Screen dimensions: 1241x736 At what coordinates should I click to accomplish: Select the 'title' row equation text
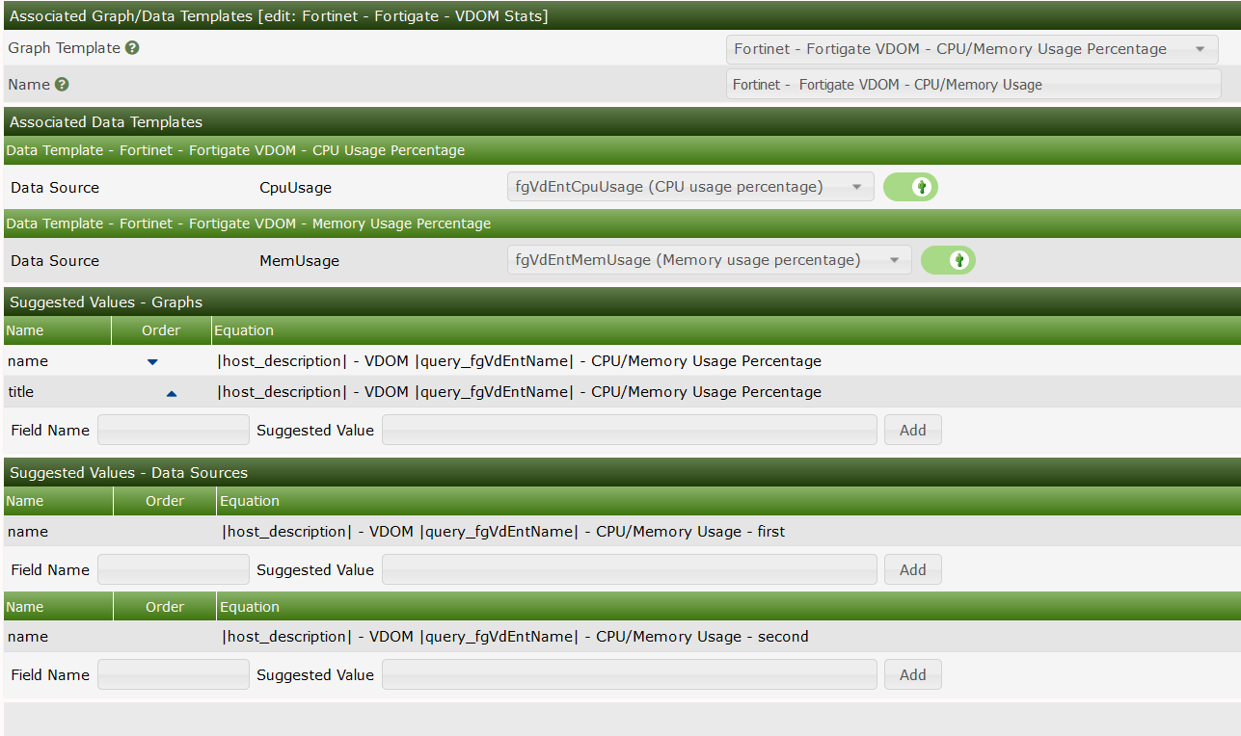(520, 392)
